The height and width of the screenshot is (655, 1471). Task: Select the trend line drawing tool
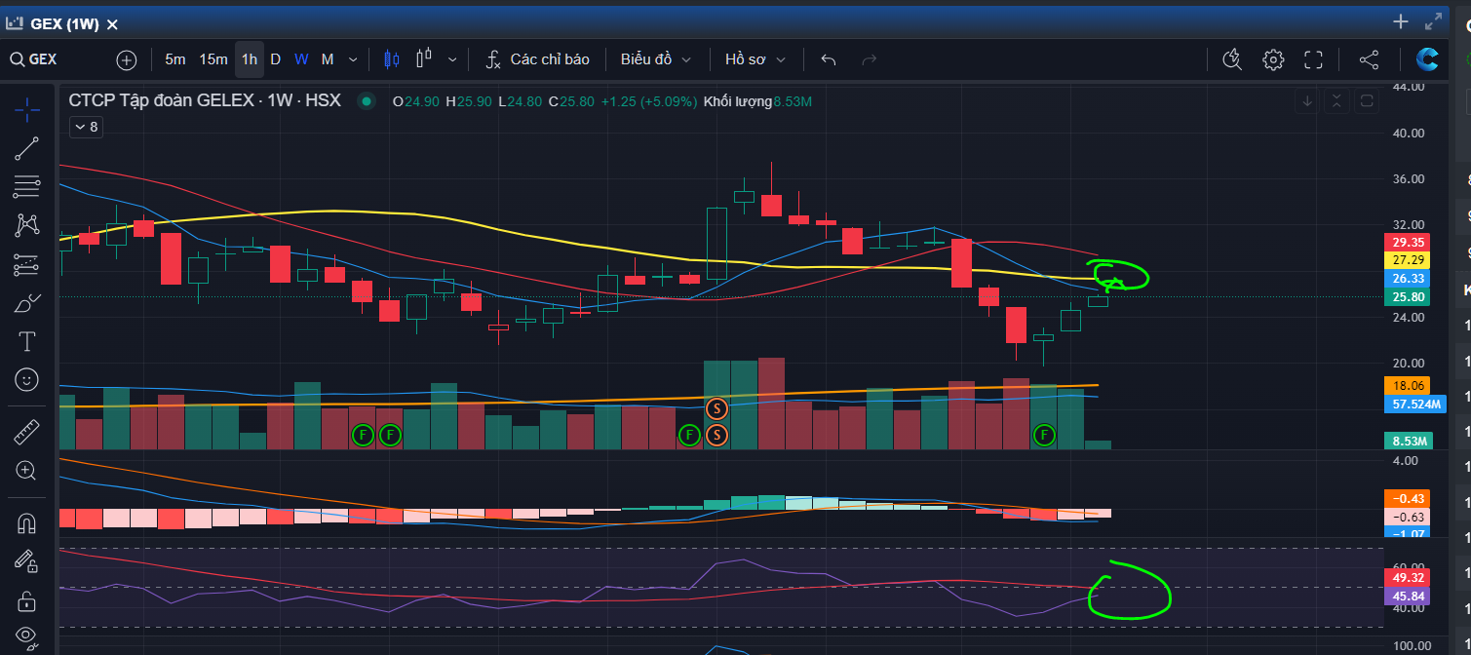[27, 148]
